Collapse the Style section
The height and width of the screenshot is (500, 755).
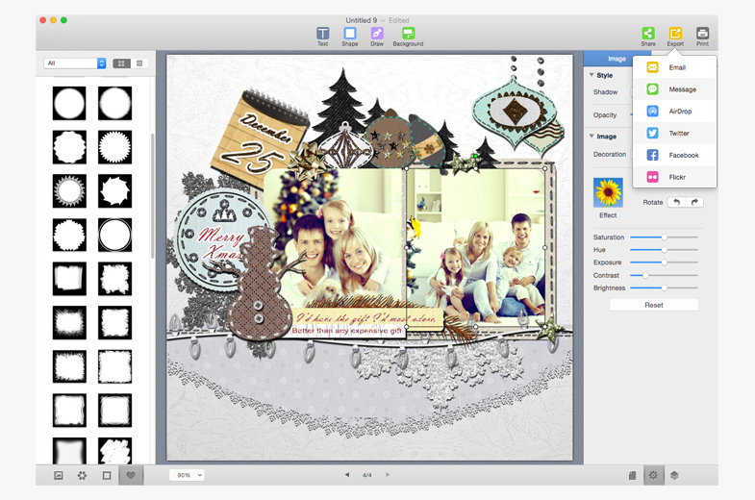[591, 75]
